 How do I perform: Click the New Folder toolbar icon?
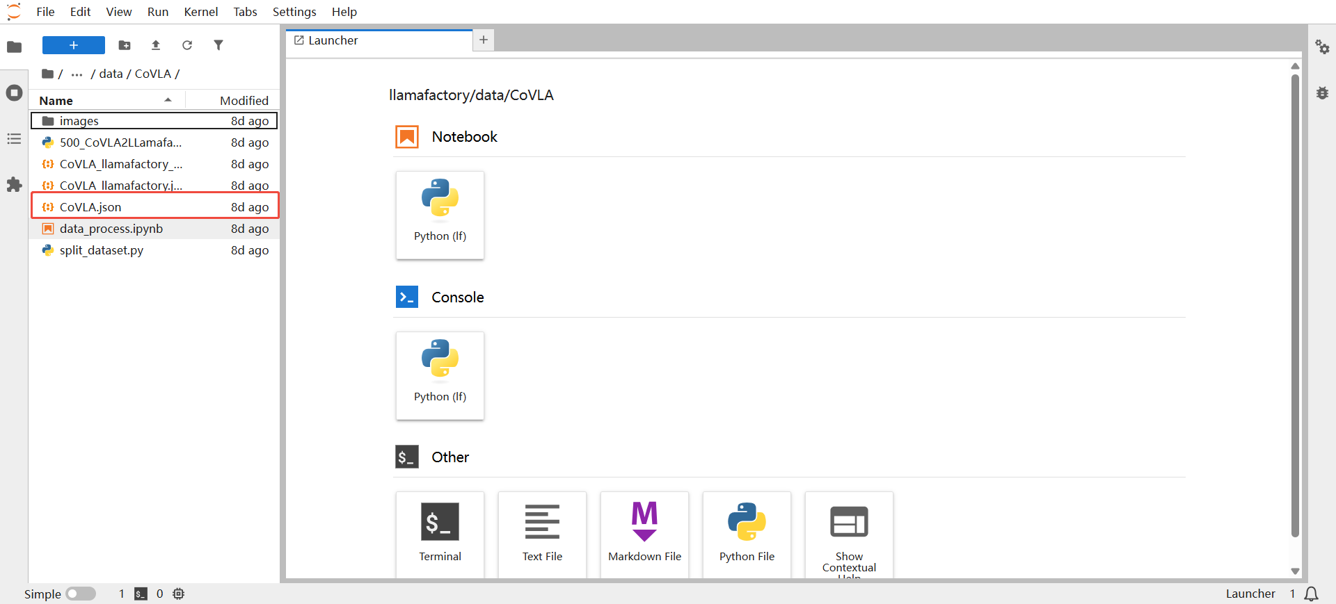125,45
